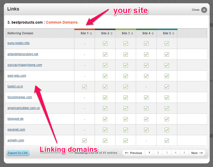Select pagination page 1

(x=149, y=153)
